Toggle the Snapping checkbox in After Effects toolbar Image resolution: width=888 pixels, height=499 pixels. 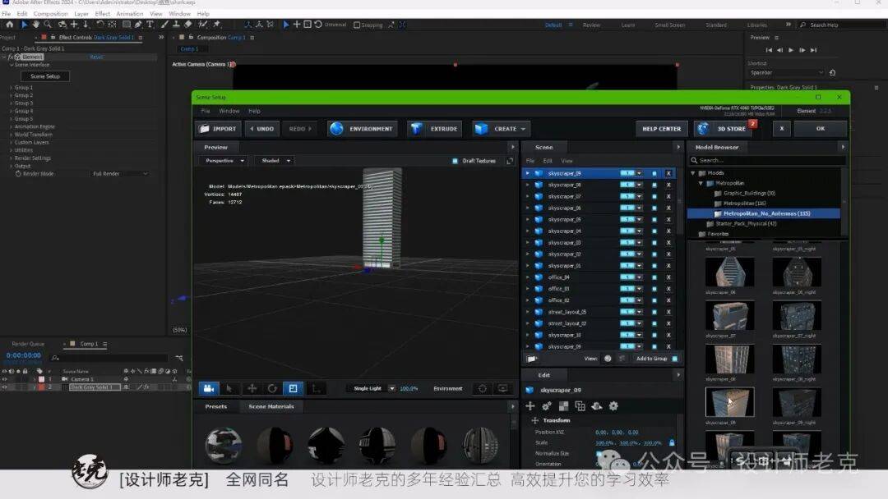point(357,25)
